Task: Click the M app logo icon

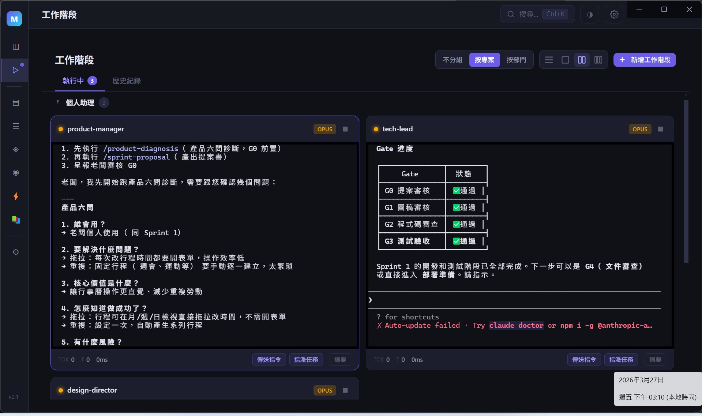Action: coord(14,19)
